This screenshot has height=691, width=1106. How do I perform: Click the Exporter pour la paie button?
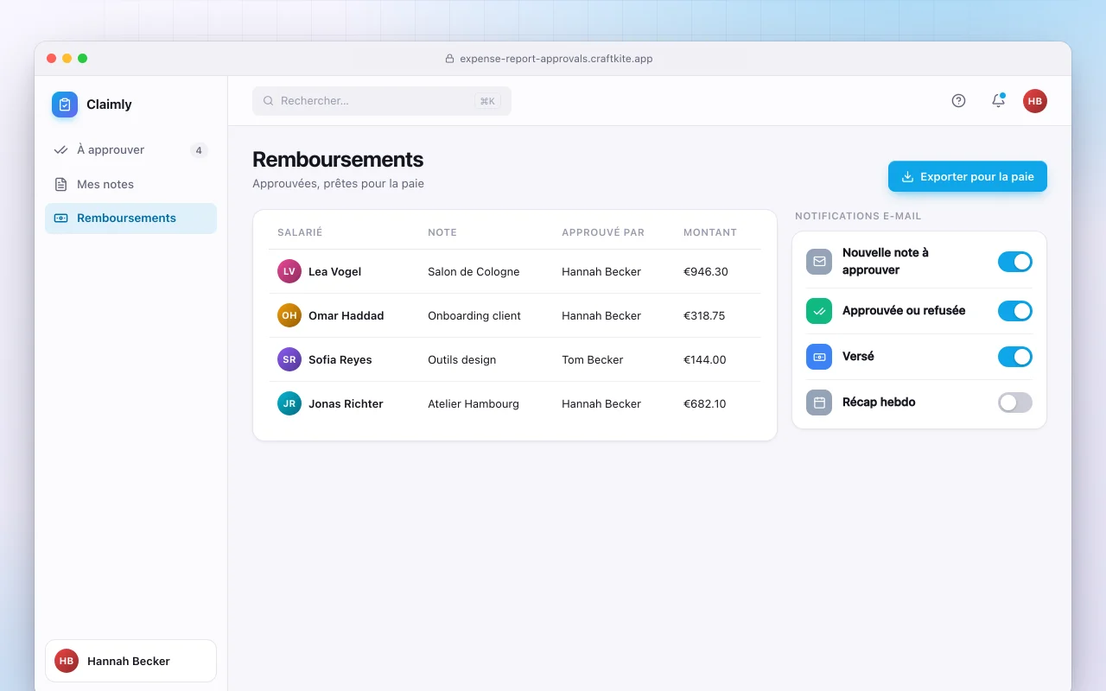[x=968, y=176]
